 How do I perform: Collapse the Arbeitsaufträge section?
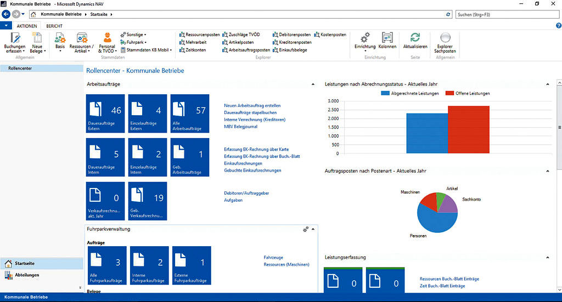313,84
